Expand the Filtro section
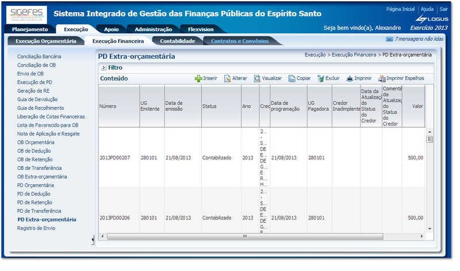Viewport: 460px width, 271px height. tap(103, 67)
